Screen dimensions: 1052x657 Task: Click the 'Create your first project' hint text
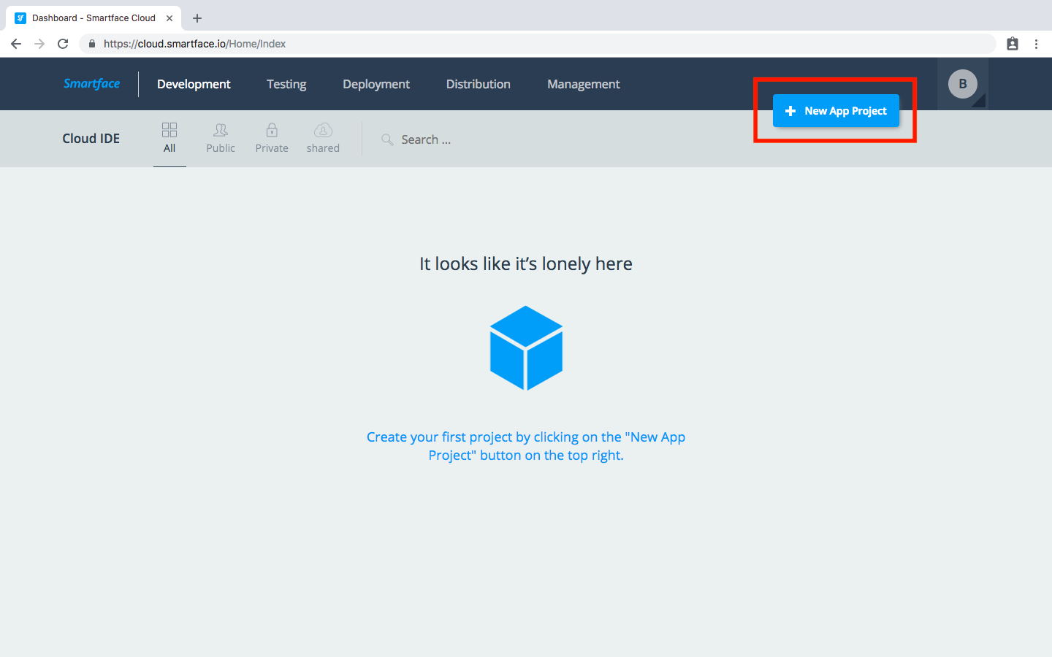point(526,446)
